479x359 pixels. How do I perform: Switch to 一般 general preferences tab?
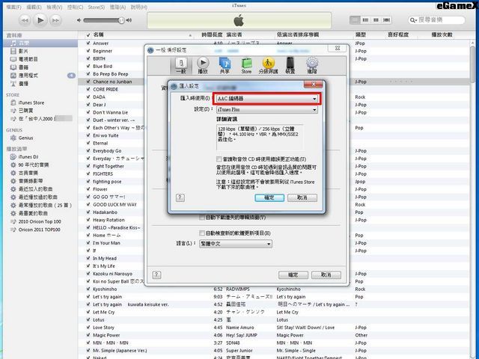[x=181, y=66]
